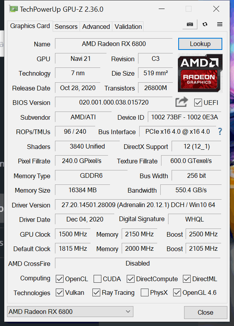
Task: Click the Transistors field 26800M
Action: click(x=156, y=88)
